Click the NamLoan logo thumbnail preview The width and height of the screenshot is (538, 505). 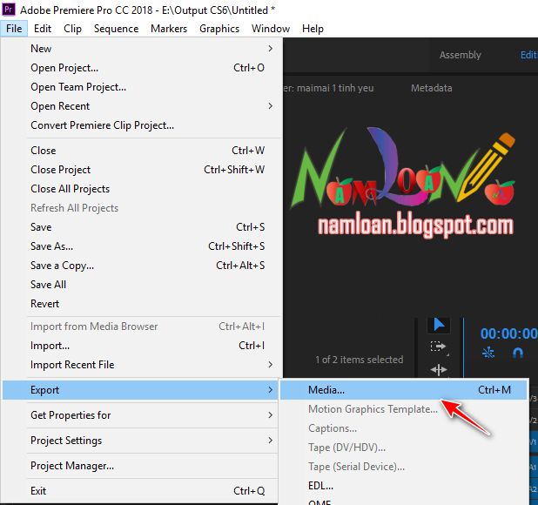pos(403,183)
